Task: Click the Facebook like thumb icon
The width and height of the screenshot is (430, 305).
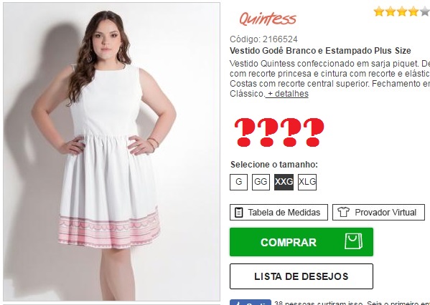Action: 238,303
